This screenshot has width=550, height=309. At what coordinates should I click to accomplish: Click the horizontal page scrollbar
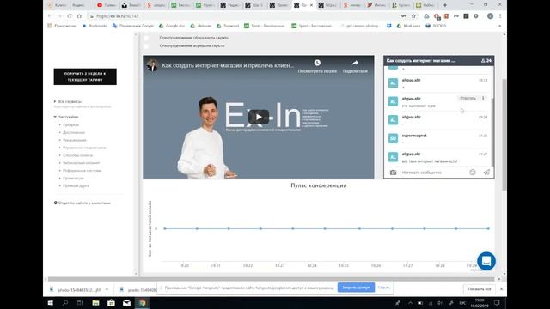271,279
